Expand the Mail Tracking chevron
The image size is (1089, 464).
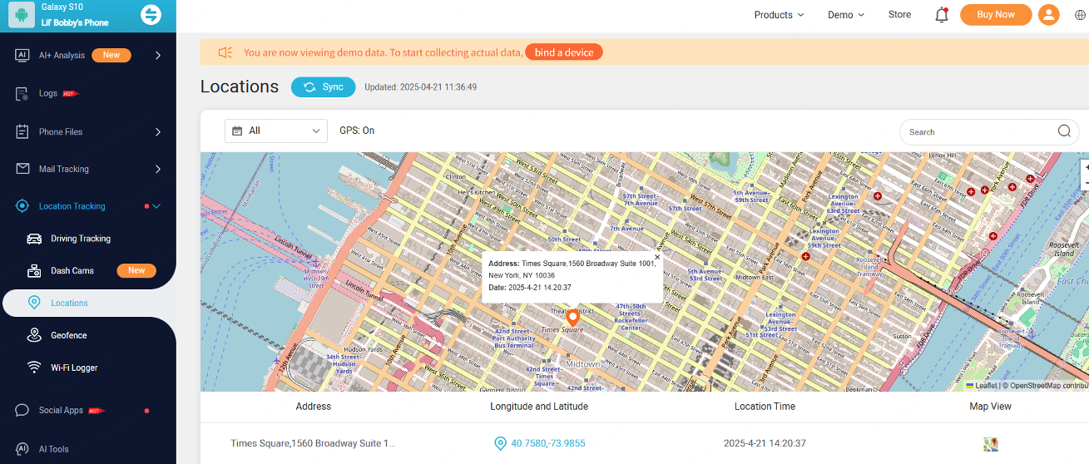pos(158,169)
